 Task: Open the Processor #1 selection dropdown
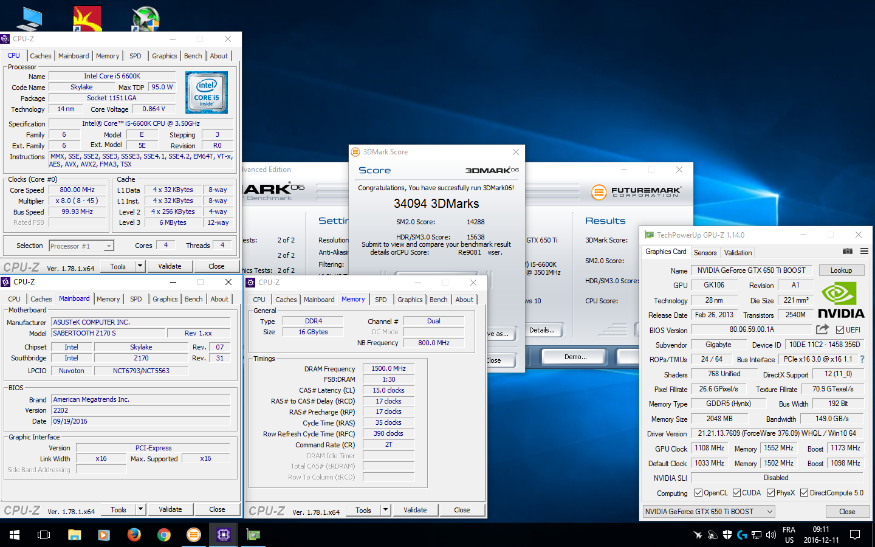[x=81, y=246]
